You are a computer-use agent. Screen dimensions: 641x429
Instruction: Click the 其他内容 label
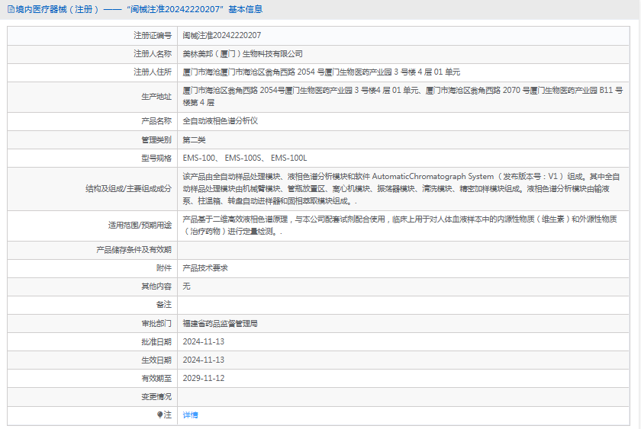[156, 287]
